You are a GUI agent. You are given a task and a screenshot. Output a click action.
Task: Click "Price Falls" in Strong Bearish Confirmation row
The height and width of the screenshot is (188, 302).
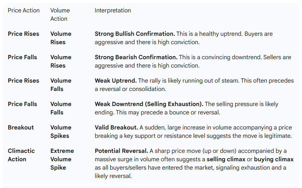[22, 57]
